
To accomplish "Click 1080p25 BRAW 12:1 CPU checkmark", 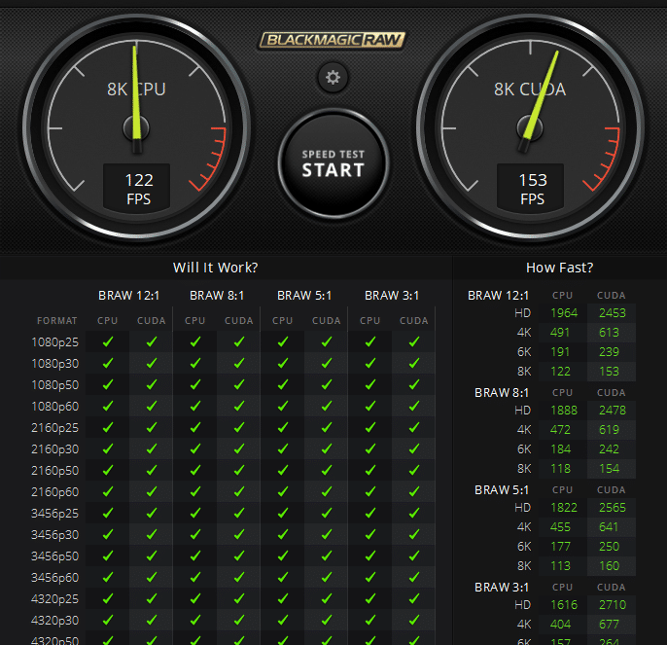I will click(x=108, y=341).
